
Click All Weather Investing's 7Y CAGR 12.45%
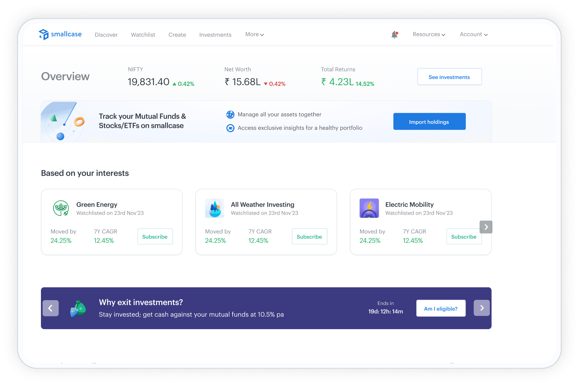[258, 241]
